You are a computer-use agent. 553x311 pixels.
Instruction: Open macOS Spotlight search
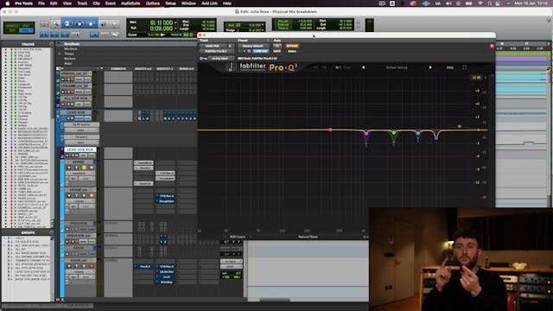pos(490,3)
